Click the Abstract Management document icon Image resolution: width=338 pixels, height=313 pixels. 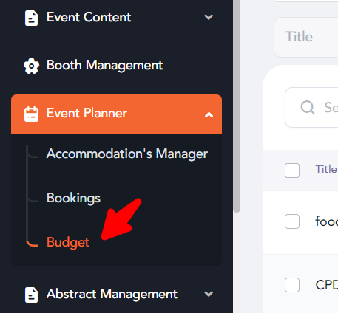[x=31, y=295]
